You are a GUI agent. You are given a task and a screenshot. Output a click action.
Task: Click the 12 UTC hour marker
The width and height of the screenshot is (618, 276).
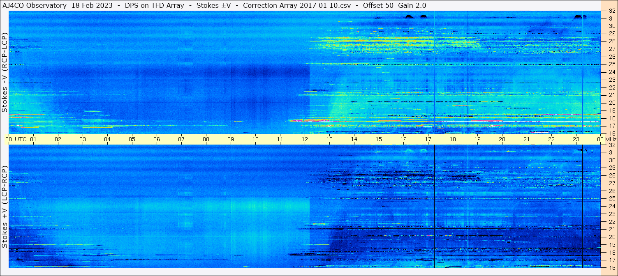coord(305,139)
